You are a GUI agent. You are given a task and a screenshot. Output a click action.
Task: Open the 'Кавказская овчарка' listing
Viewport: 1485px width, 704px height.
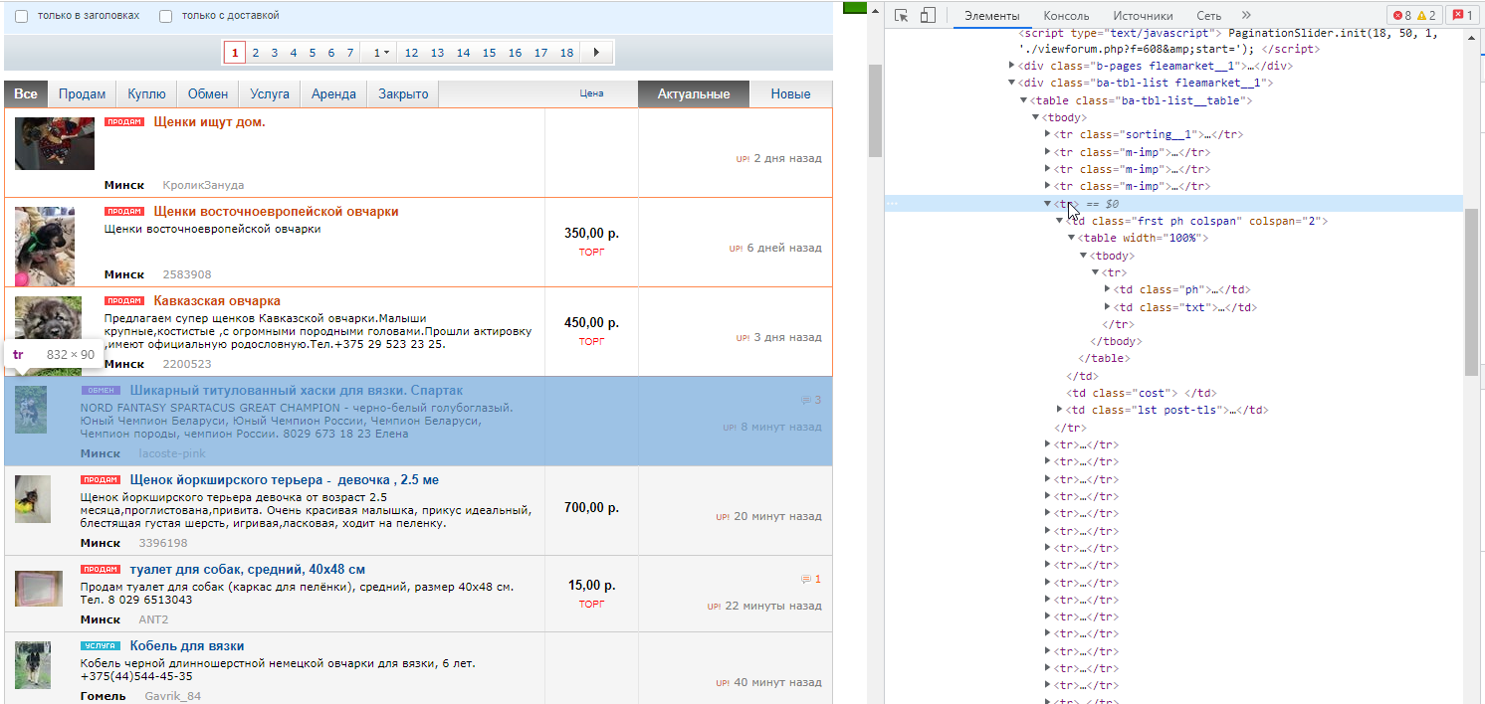pyautogui.click(x=217, y=300)
